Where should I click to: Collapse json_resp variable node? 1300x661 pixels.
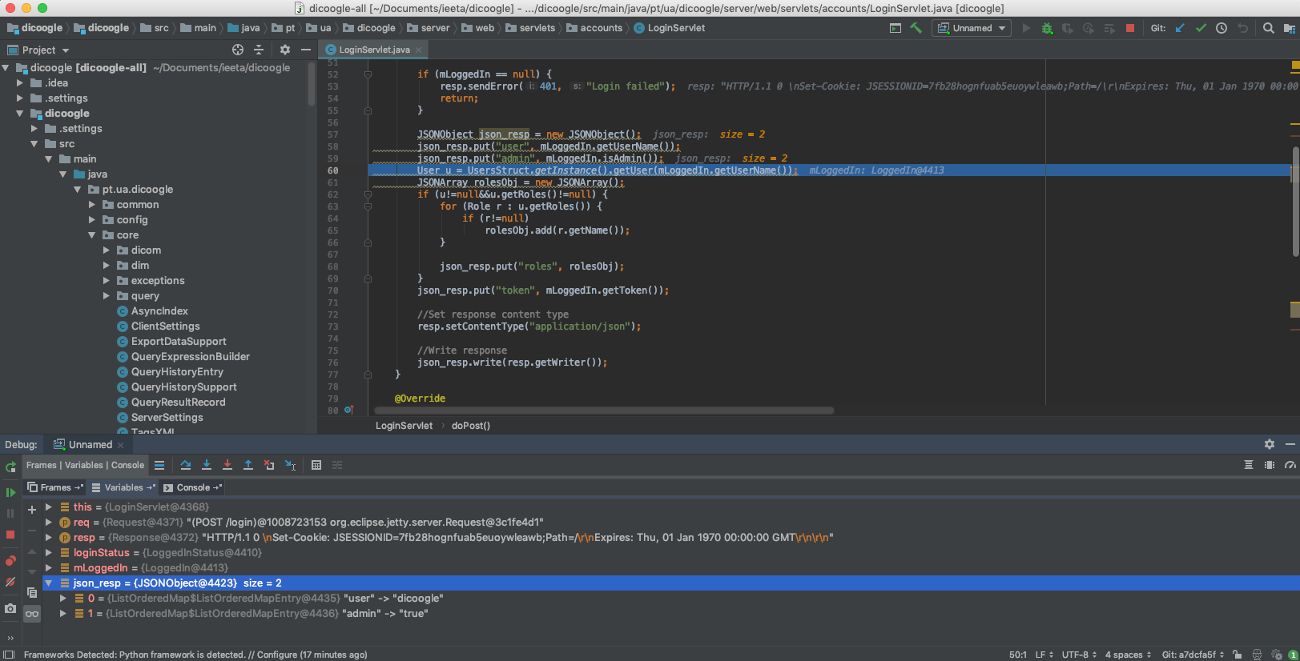pos(49,583)
